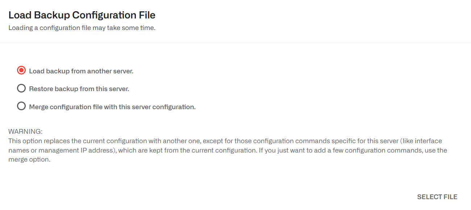Select 'Merge configuration file with this server configuration'
Image resolution: width=471 pixels, height=210 pixels.
coord(21,106)
